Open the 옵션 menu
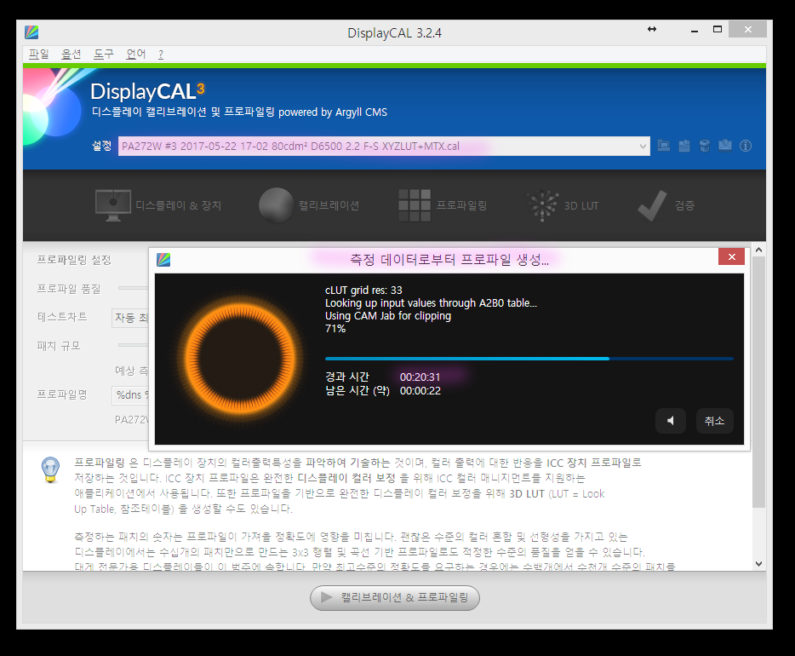The width and height of the screenshot is (795, 656). click(71, 54)
